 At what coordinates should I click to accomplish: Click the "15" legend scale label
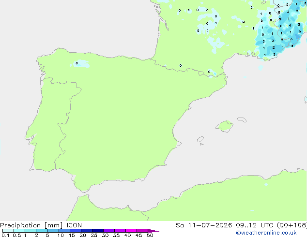tap(72, 235)
